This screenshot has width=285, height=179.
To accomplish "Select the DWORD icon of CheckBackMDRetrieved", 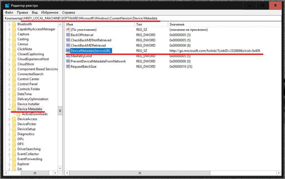I will (x=68, y=45).
